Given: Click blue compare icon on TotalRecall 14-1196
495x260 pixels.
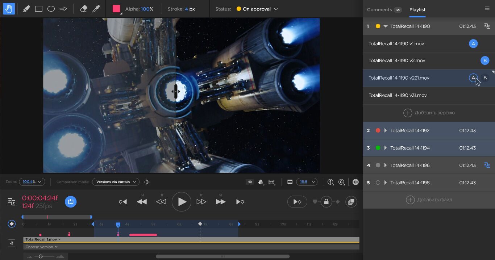Looking at the screenshot, I should coord(487,165).
